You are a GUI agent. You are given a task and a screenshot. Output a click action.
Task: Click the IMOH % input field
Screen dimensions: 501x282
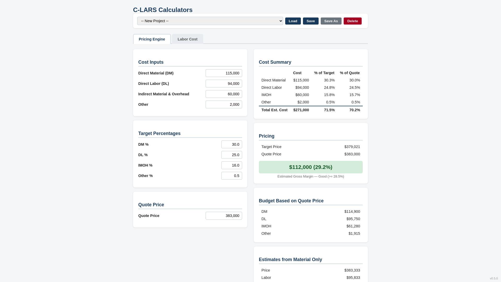(232, 165)
